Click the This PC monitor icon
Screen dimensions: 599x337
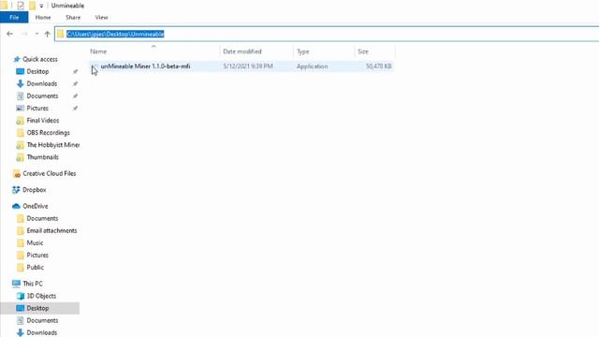[x=16, y=284]
